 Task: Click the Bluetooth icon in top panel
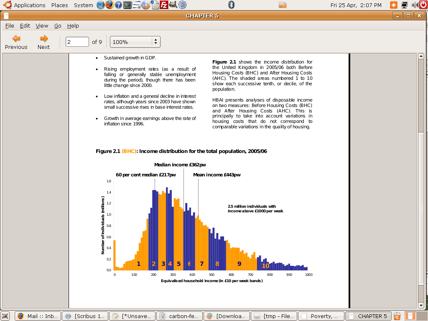pyautogui.click(x=231, y=5)
